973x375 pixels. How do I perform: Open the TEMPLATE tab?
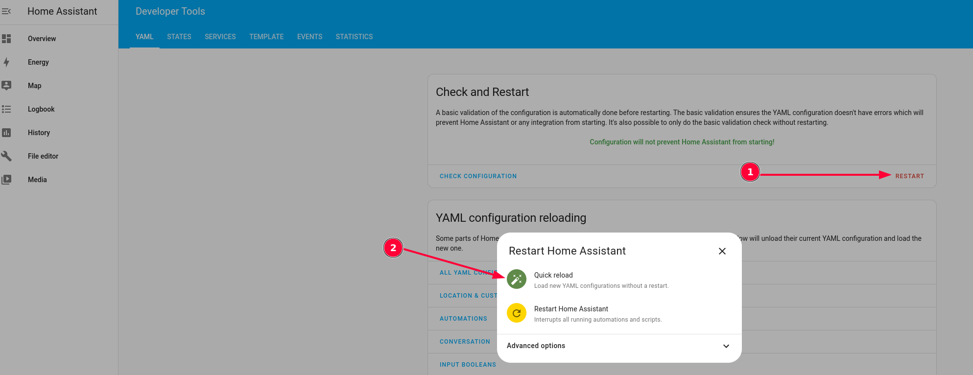coord(266,37)
